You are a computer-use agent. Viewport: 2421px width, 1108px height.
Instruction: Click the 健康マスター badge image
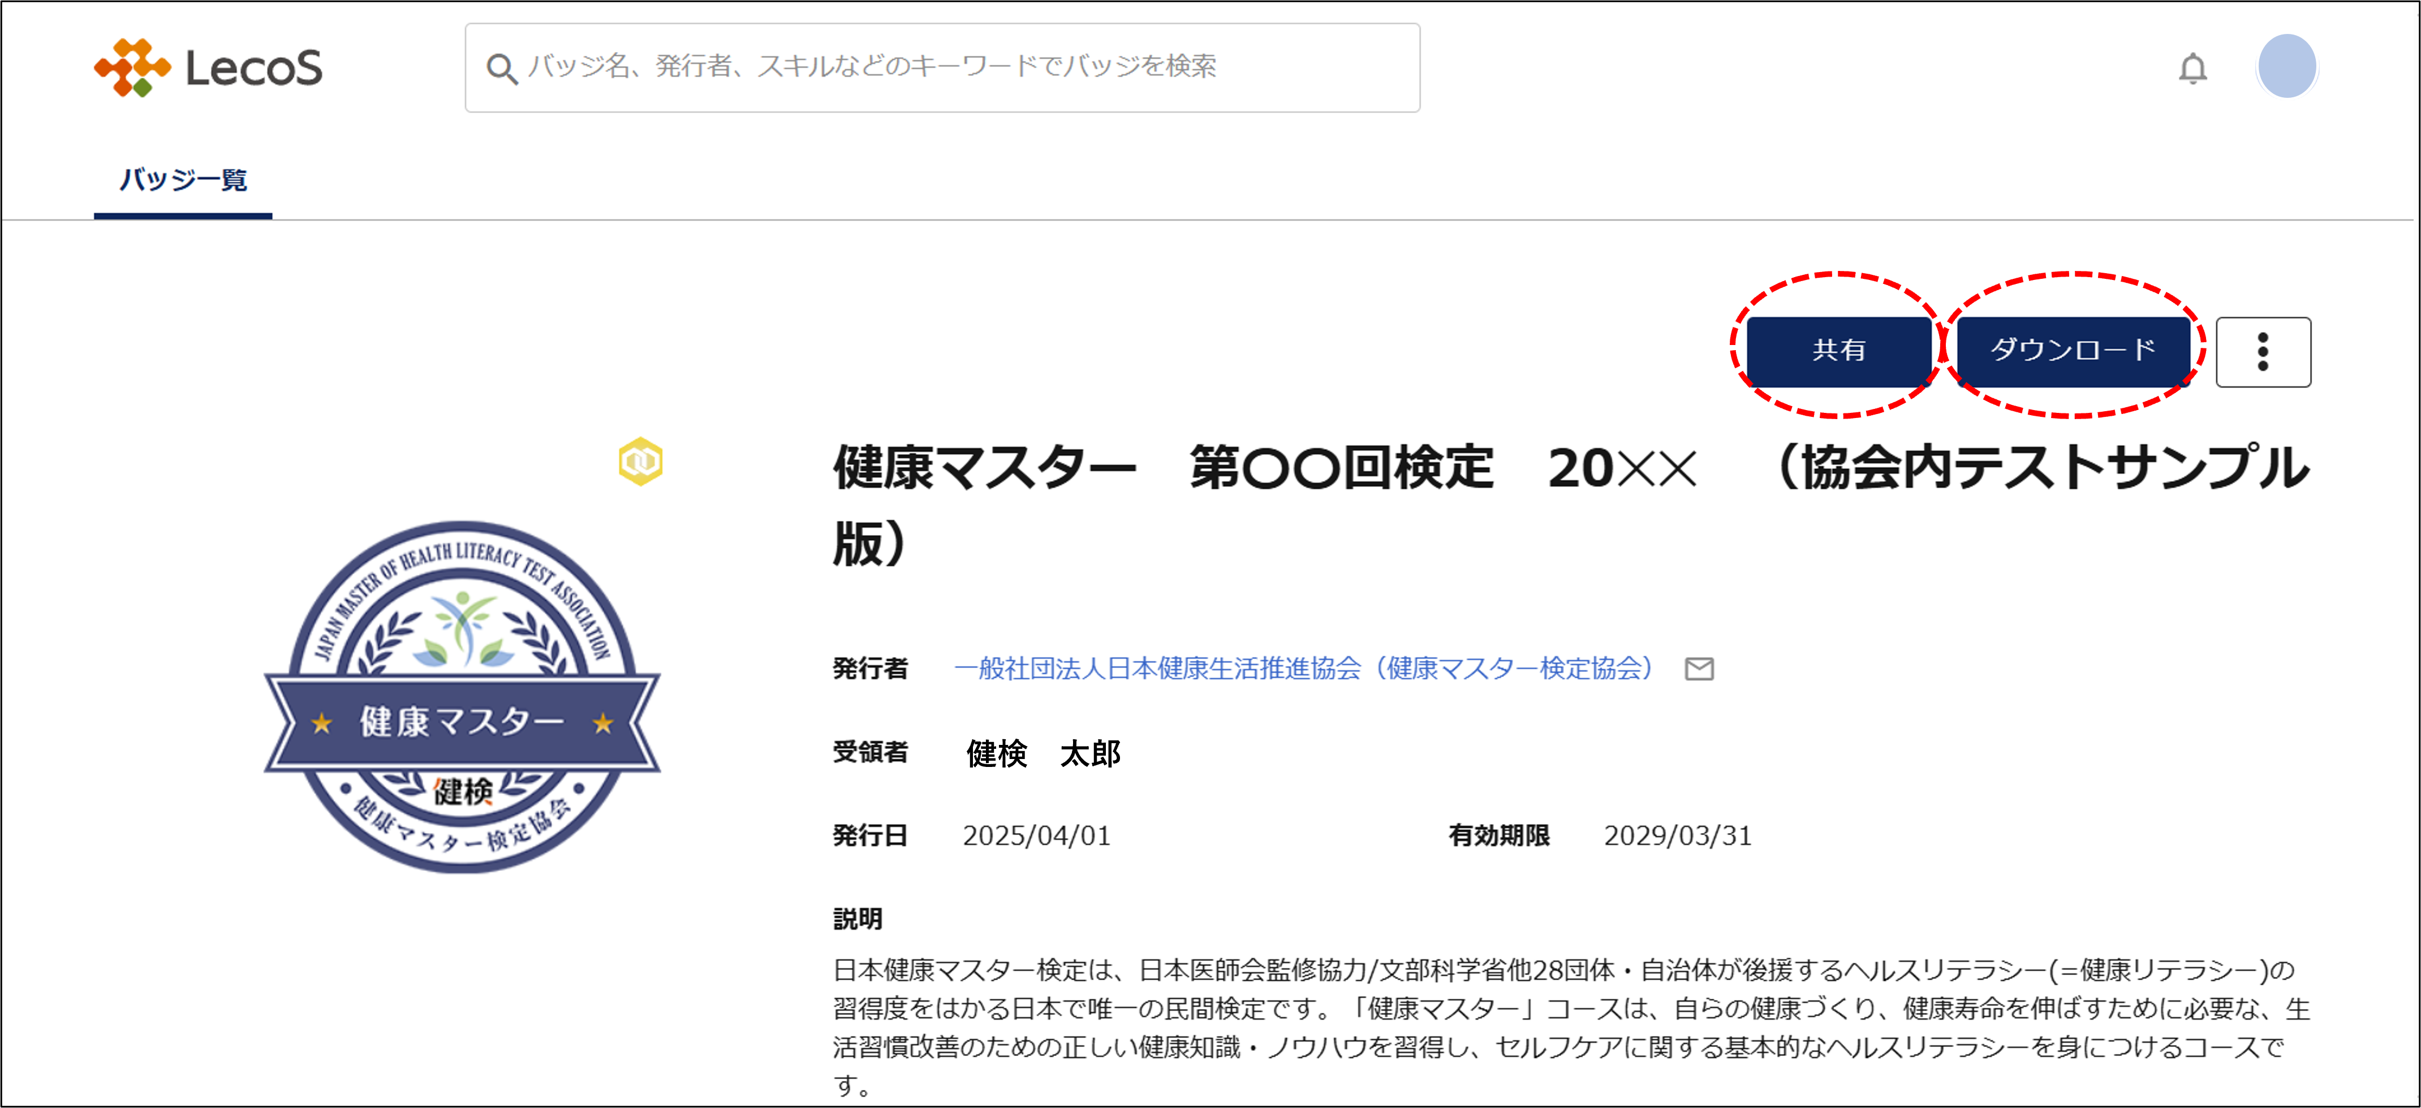coord(462,696)
